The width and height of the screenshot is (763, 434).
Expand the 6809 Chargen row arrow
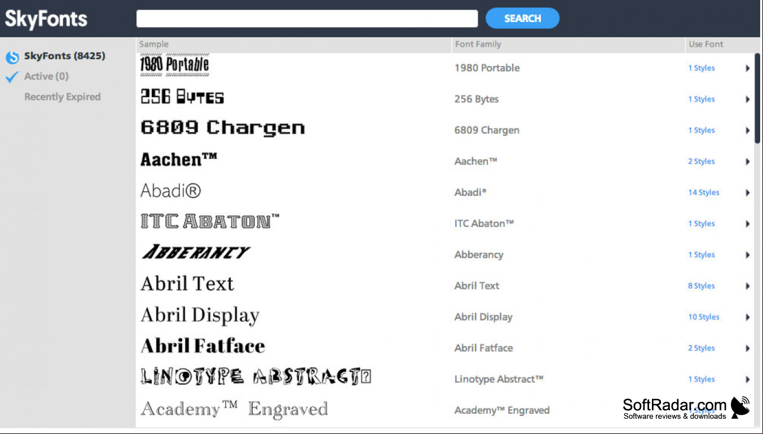pyautogui.click(x=747, y=130)
